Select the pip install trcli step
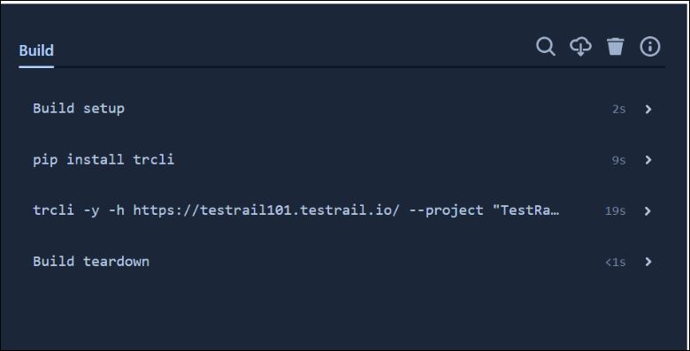The height and width of the screenshot is (351, 690). click(103, 159)
